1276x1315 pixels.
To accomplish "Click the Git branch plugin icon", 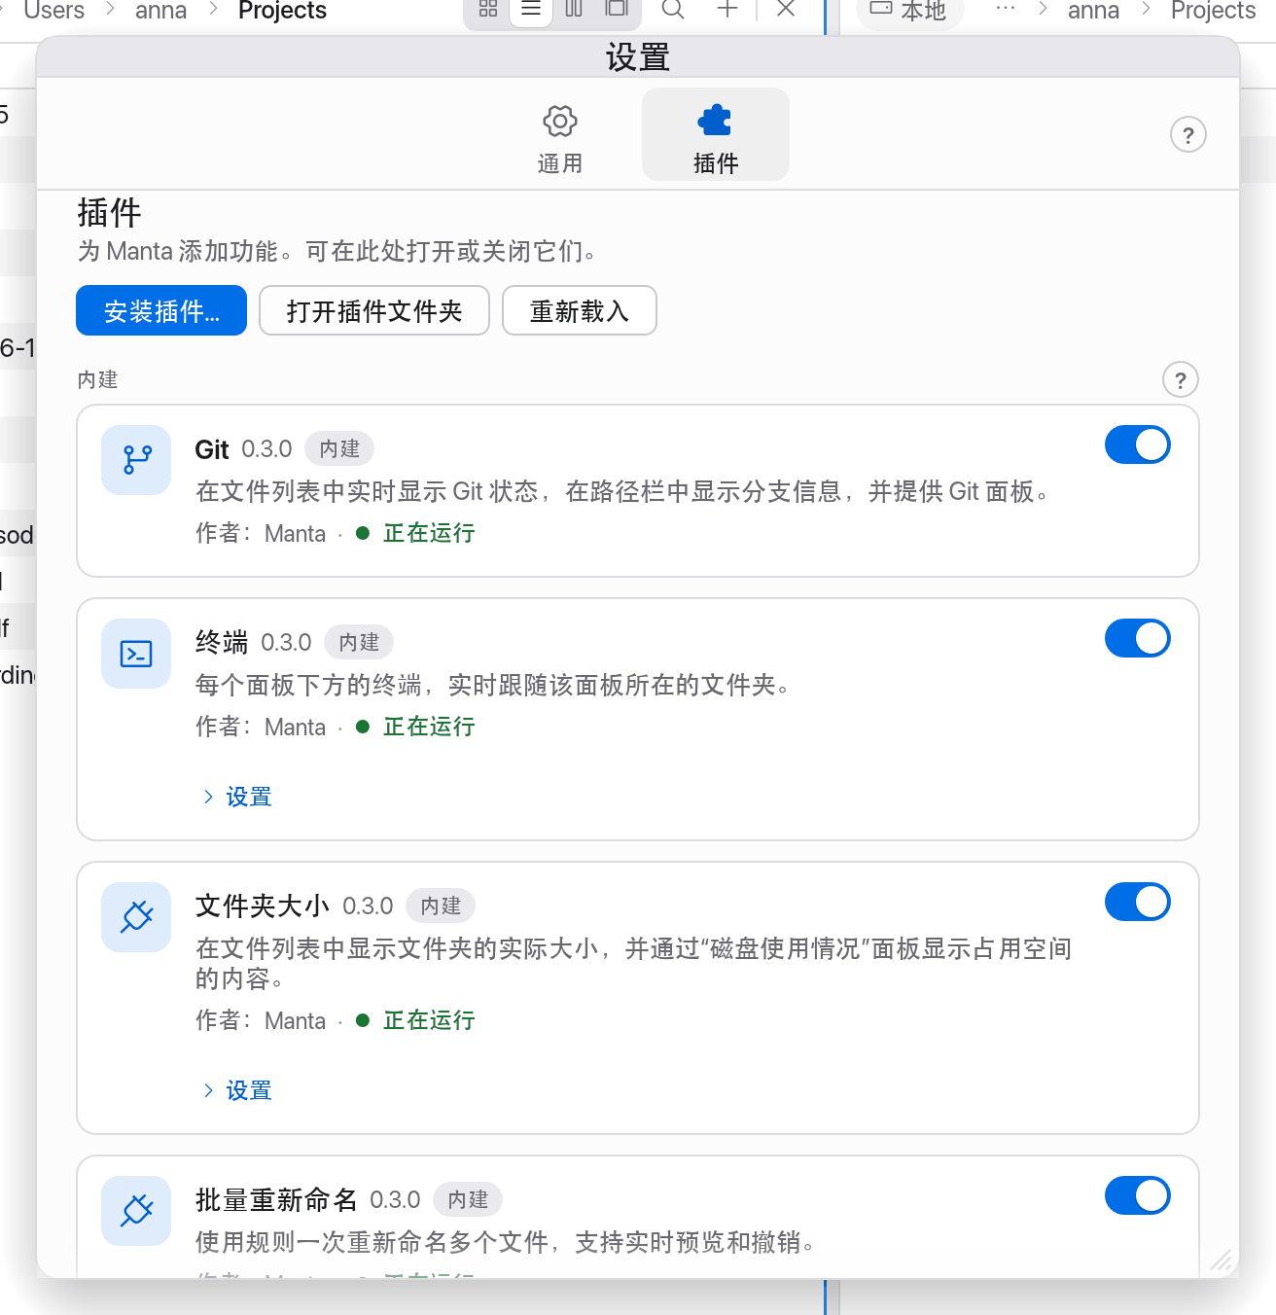I will point(136,460).
